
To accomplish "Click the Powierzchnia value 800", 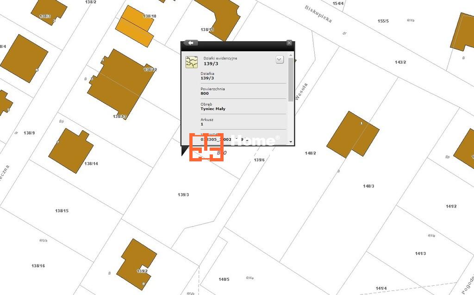I will [x=205, y=94].
